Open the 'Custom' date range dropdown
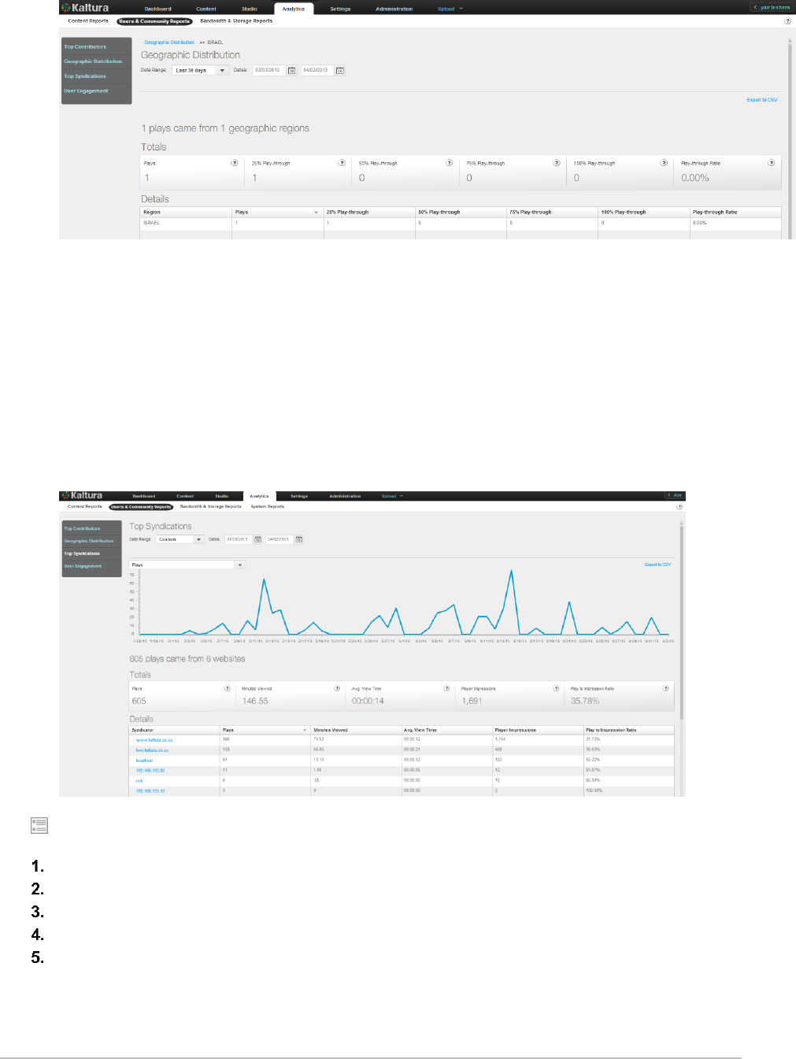 coord(180,539)
